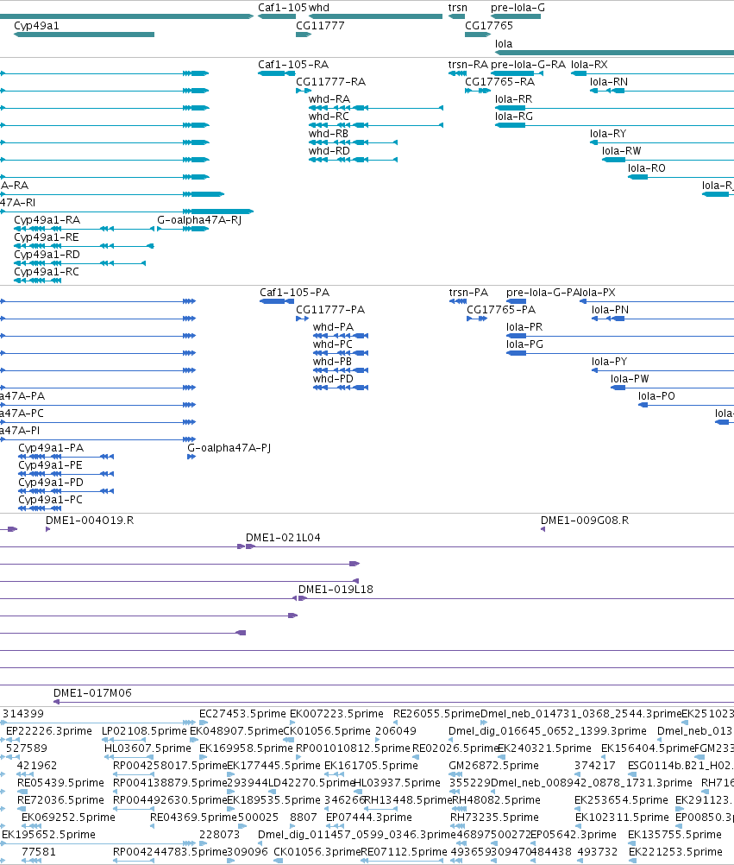Click transcript lola-RN label
This screenshot has width=734, height=865.
[x=609, y=82]
